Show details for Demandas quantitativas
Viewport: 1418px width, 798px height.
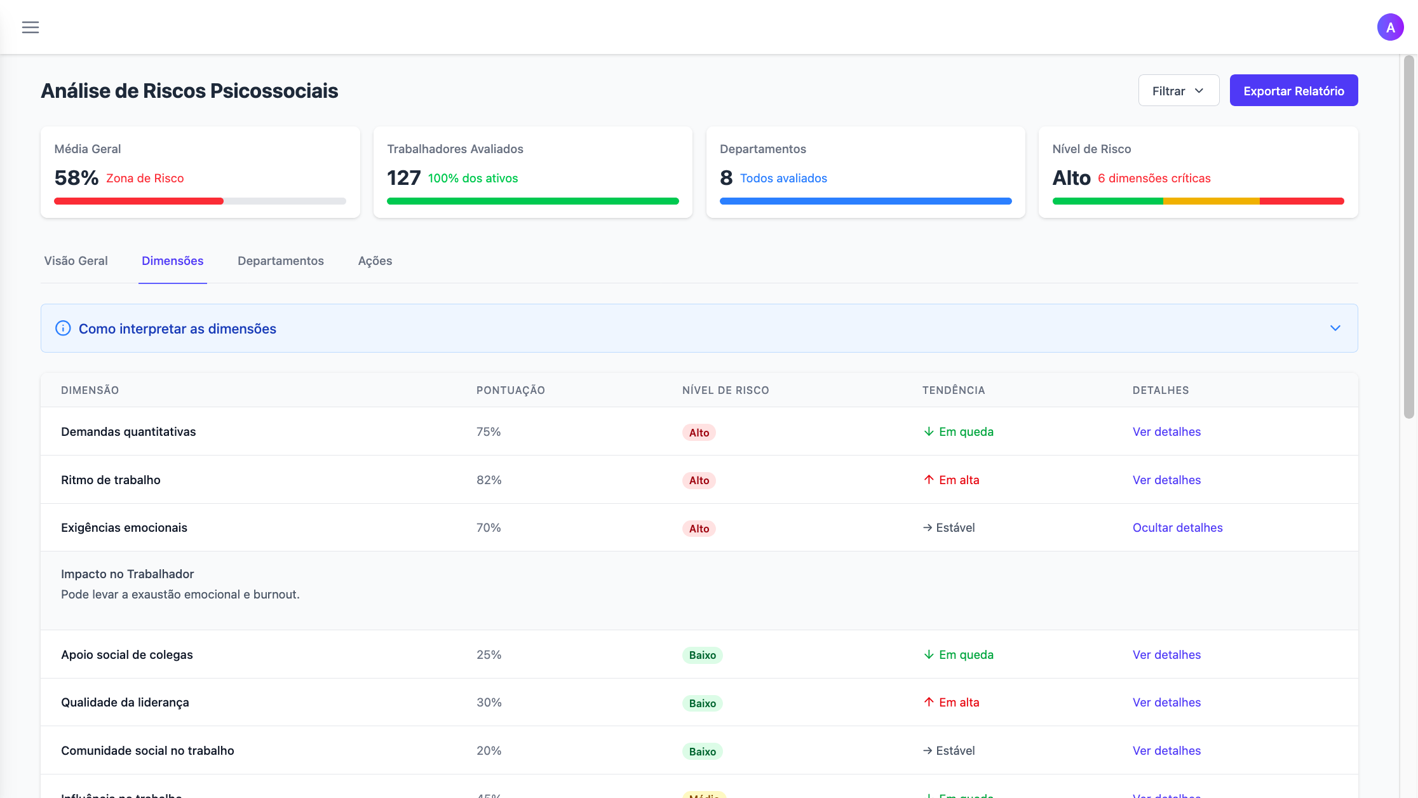(x=1166, y=432)
